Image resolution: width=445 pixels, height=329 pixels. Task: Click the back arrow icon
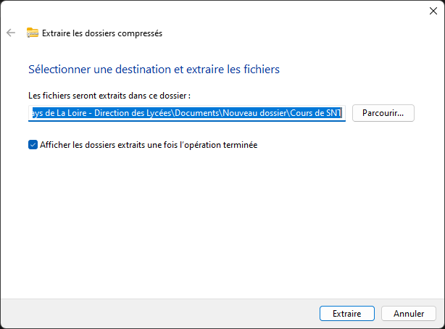pos(11,33)
